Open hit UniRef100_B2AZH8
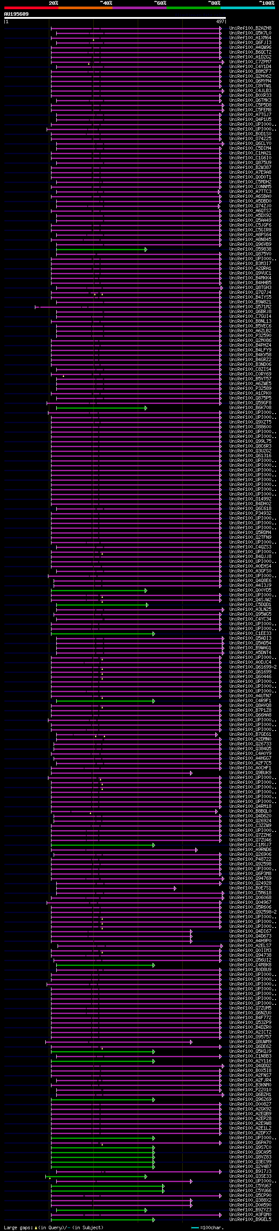The height and width of the screenshot is (1231, 279). 250,28
